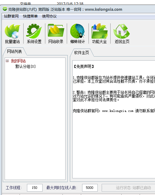Open the 使用协议 menu
Image resolution: width=155 pixels, height=195 pixels.
coord(49,16)
